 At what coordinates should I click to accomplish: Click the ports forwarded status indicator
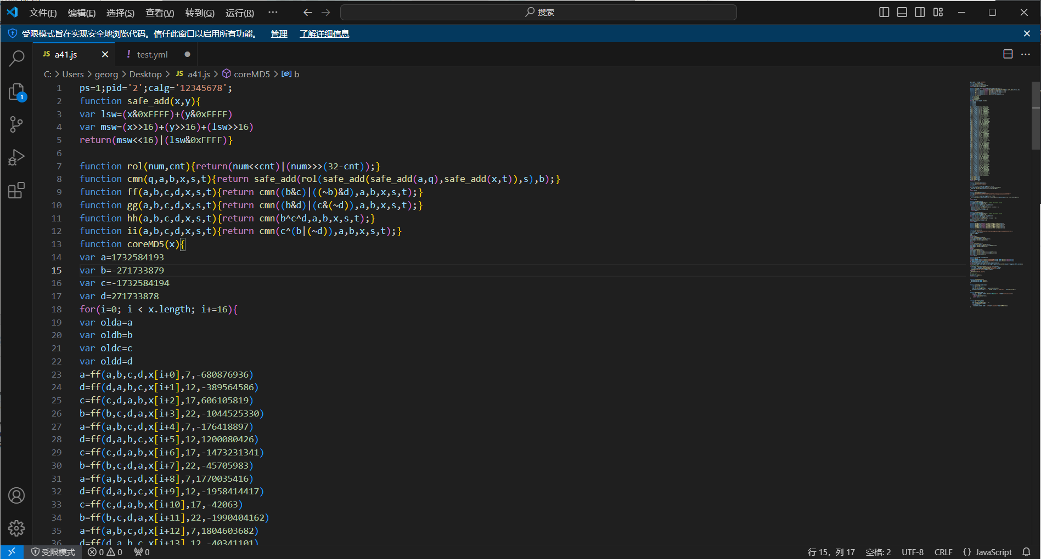pyautogui.click(x=142, y=552)
